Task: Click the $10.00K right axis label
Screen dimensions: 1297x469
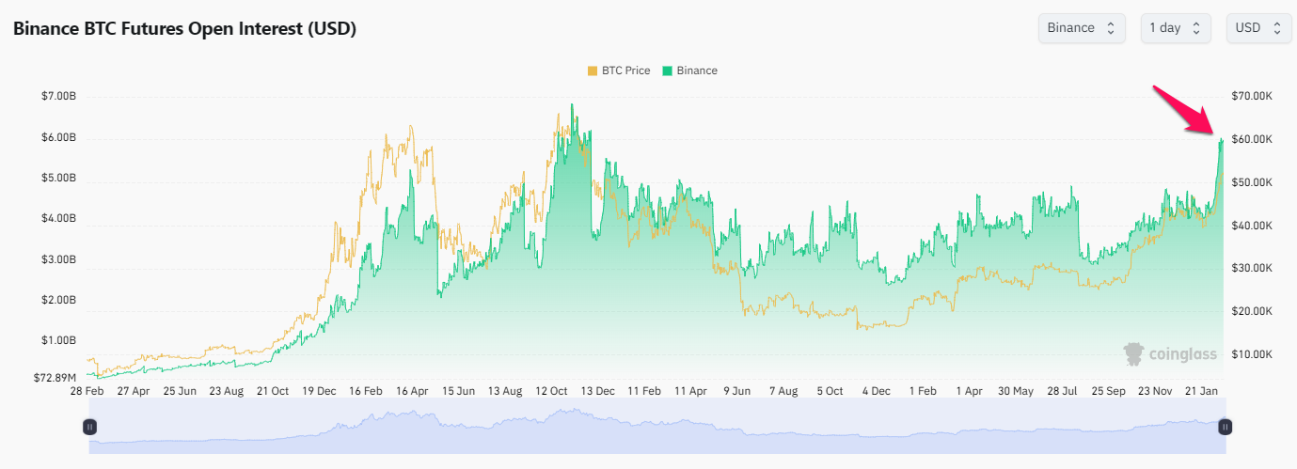Action: click(x=1252, y=354)
